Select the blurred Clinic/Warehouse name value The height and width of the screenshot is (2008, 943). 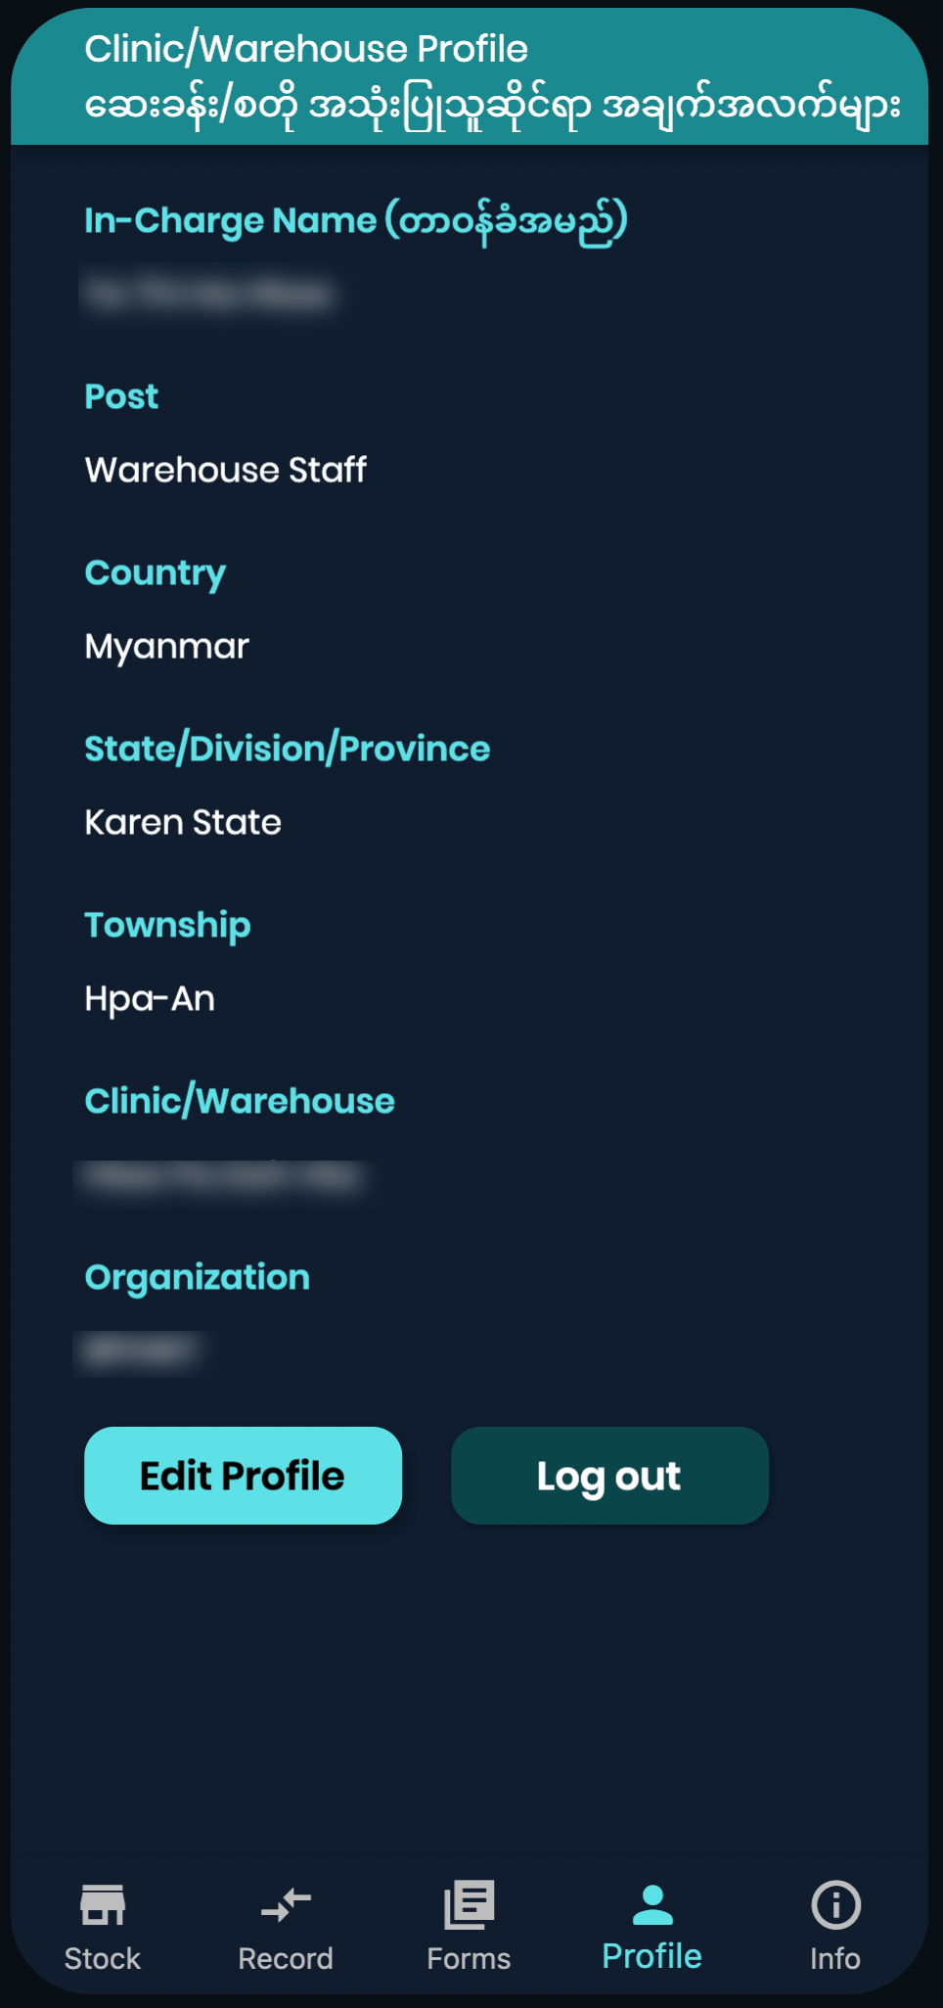(223, 1176)
